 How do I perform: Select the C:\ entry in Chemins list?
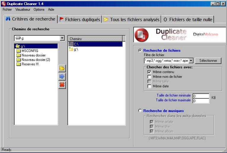click(95, 44)
